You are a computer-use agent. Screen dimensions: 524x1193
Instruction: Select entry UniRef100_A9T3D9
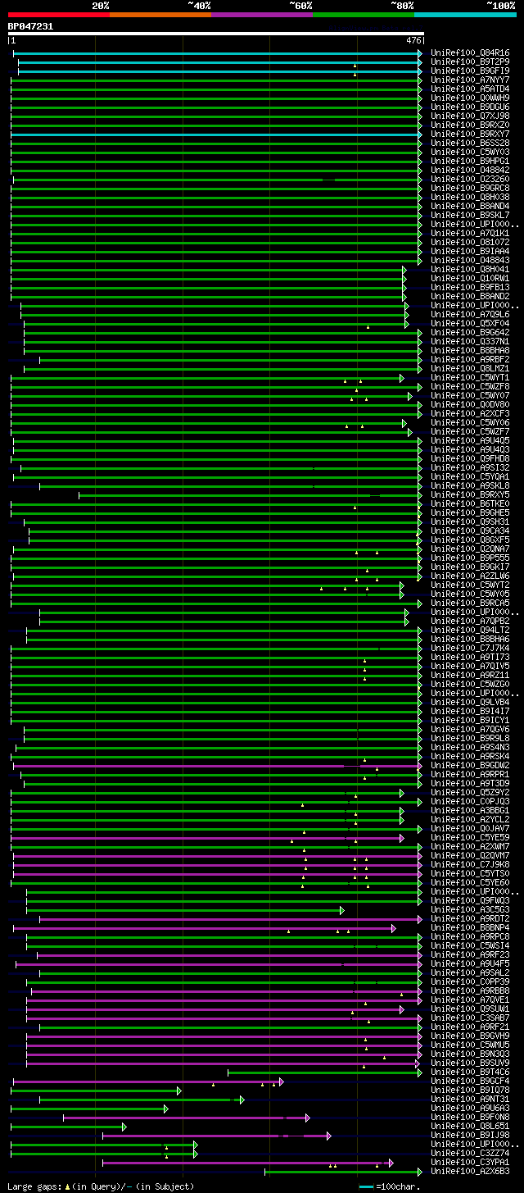coord(470,783)
